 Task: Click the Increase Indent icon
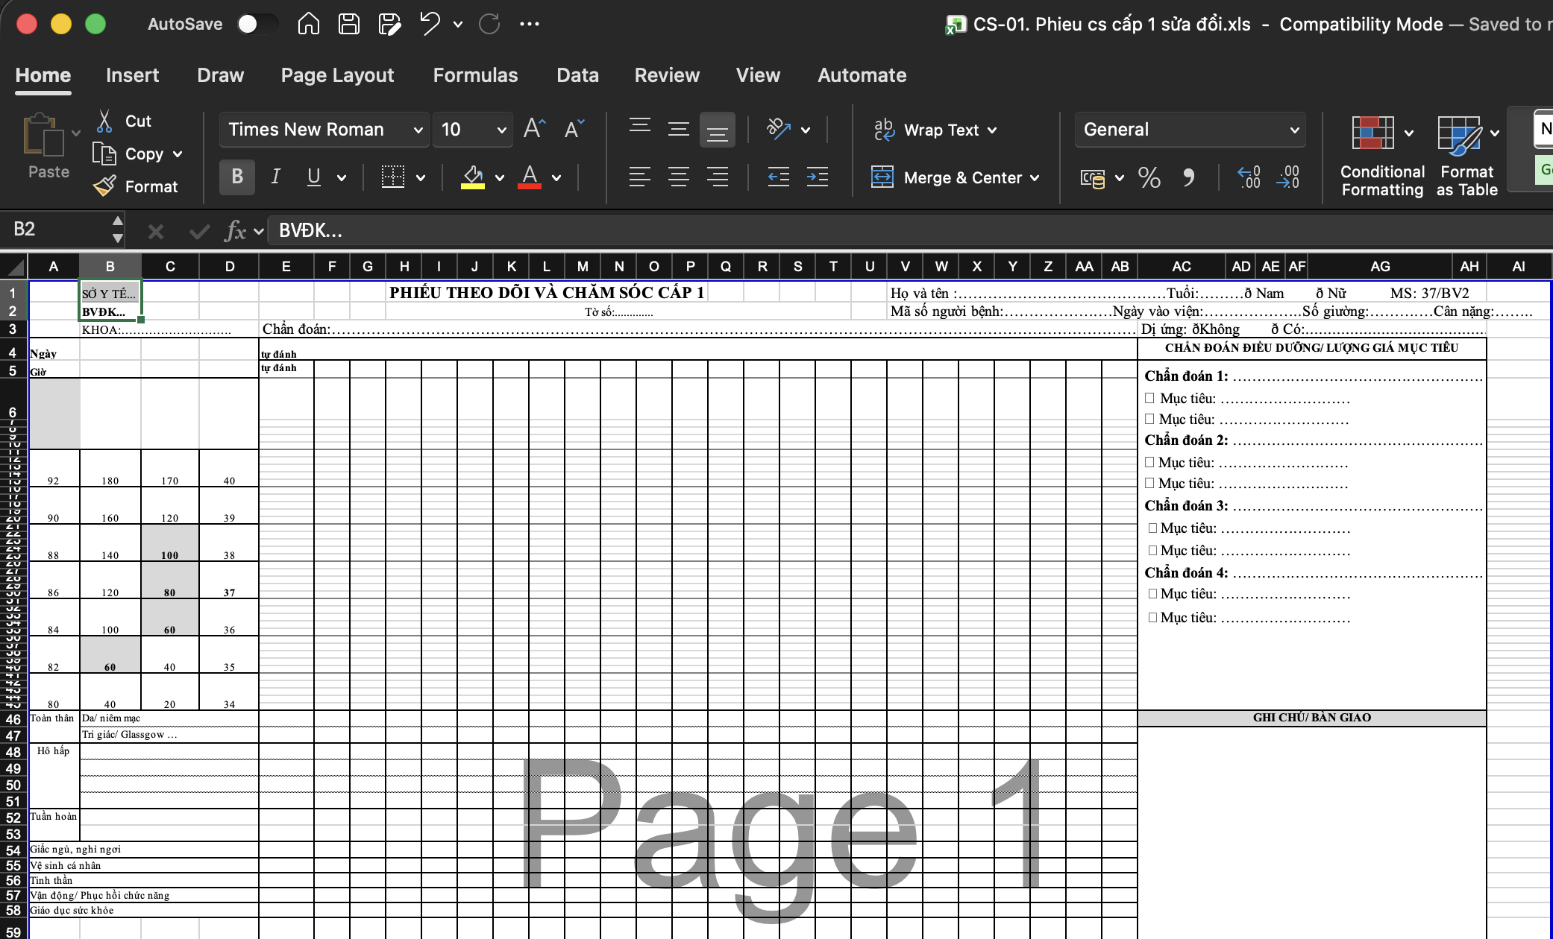click(x=818, y=177)
